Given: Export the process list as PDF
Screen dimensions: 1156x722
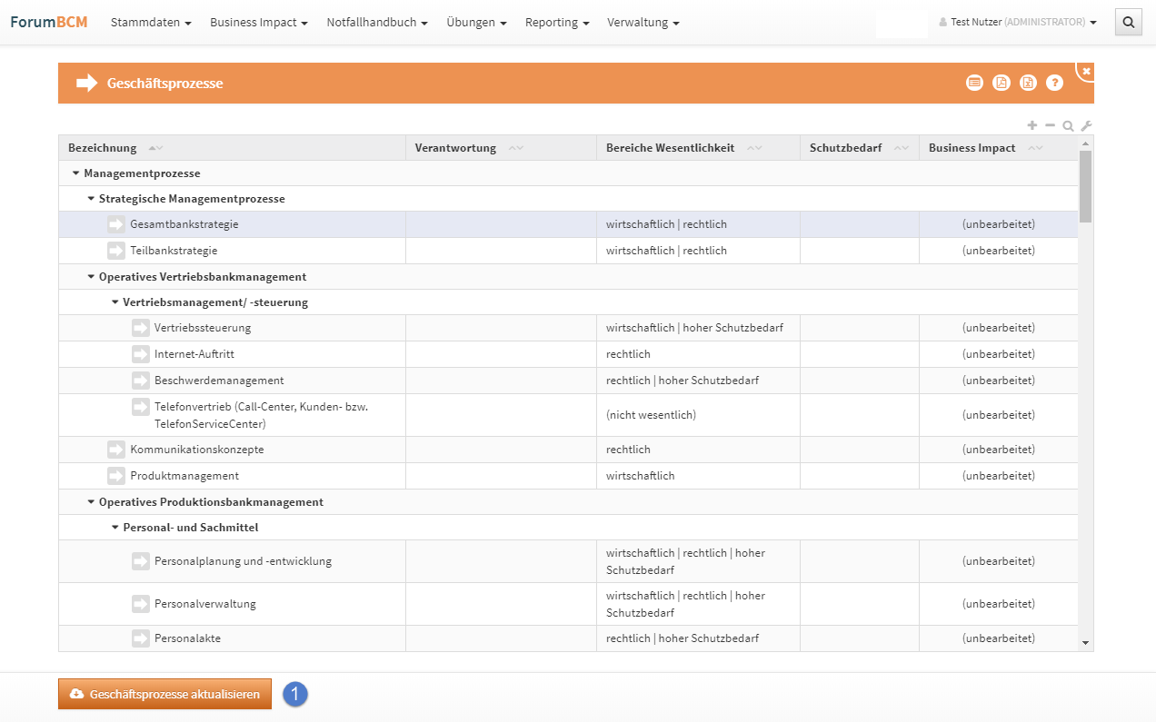Looking at the screenshot, I should tap(1001, 83).
